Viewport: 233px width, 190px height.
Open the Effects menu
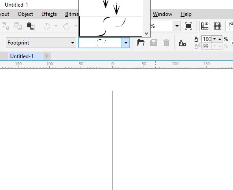click(49, 14)
